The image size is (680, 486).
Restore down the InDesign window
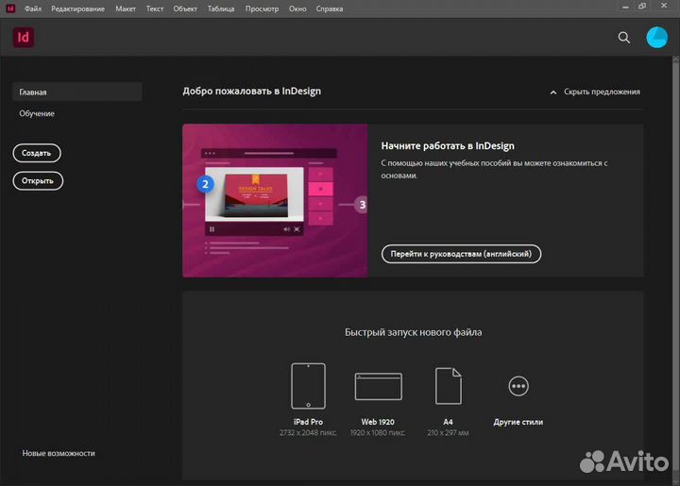tap(642, 6)
